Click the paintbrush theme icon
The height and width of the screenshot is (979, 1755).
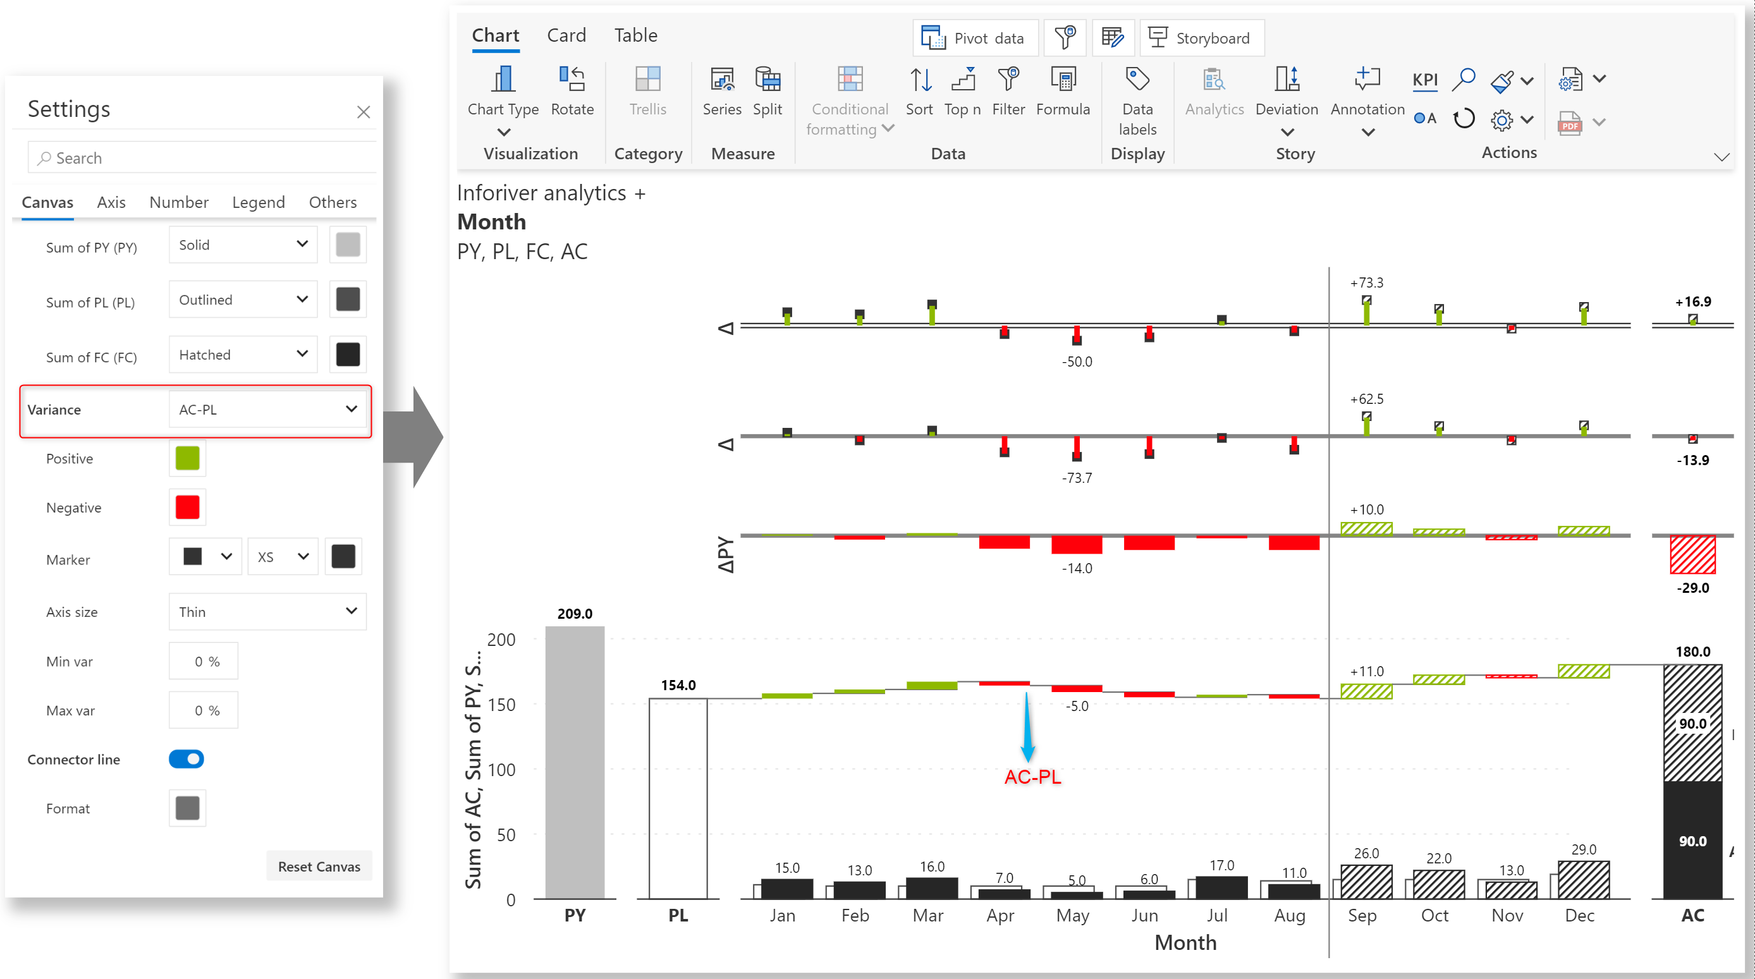point(1502,81)
